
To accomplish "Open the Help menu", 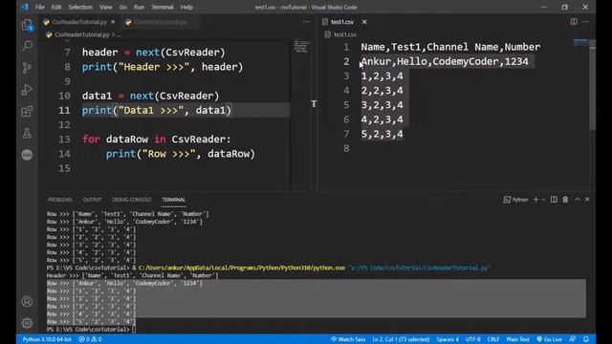I will coord(186,7).
